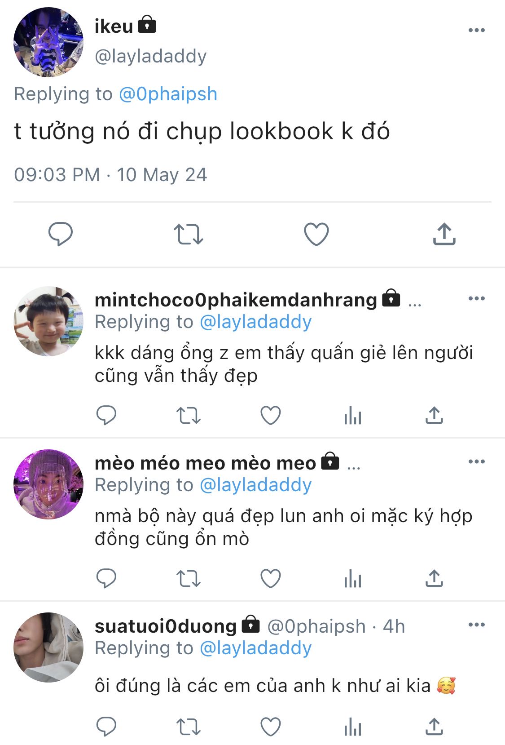The image size is (505, 745).
Task: Open ikeu's profile picture
Action: pyautogui.click(x=48, y=42)
